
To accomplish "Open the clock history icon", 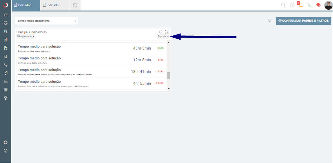I will tap(292, 5).
